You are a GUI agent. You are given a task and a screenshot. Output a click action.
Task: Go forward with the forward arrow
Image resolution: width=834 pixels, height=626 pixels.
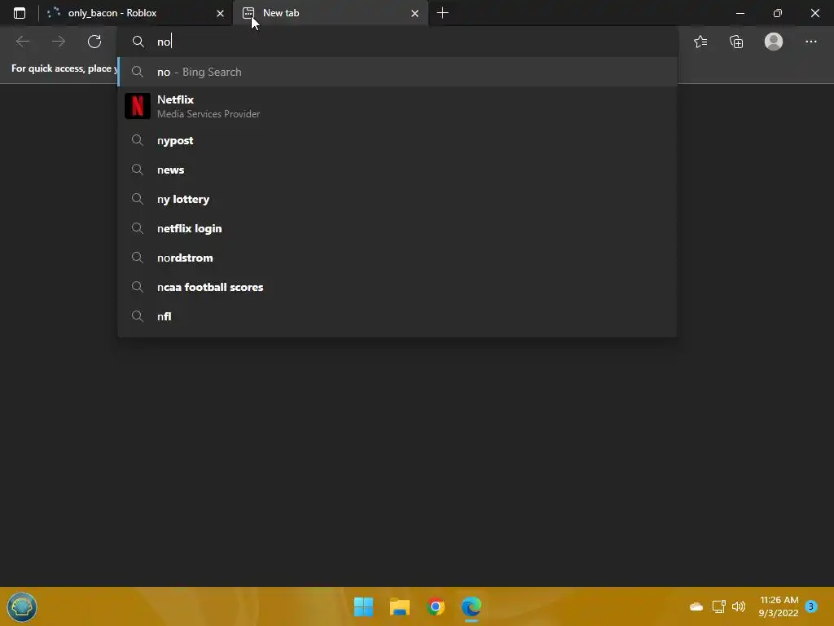click(59, 42)
